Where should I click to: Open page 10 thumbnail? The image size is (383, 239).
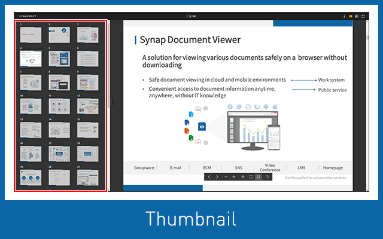tap(31, 106)
